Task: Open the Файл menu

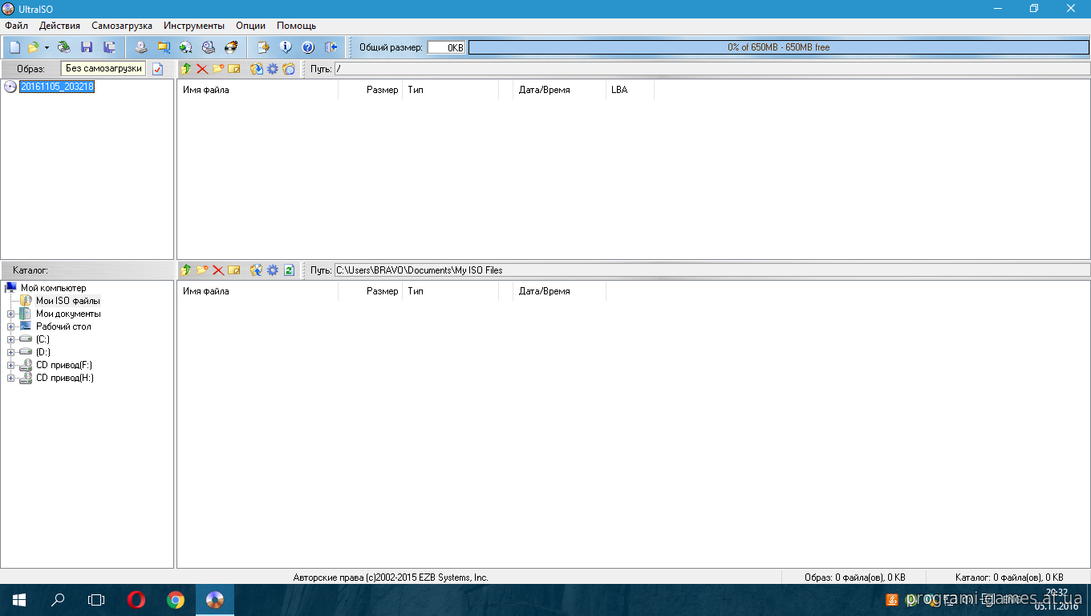Action: [x=16, y=26]
